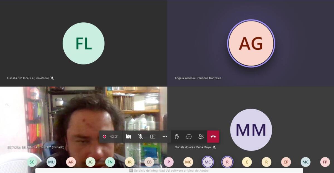The width and height of the screenshot is (334, 173).
Task: Select the SC participant avatar
Action: [x=32, y=162]
